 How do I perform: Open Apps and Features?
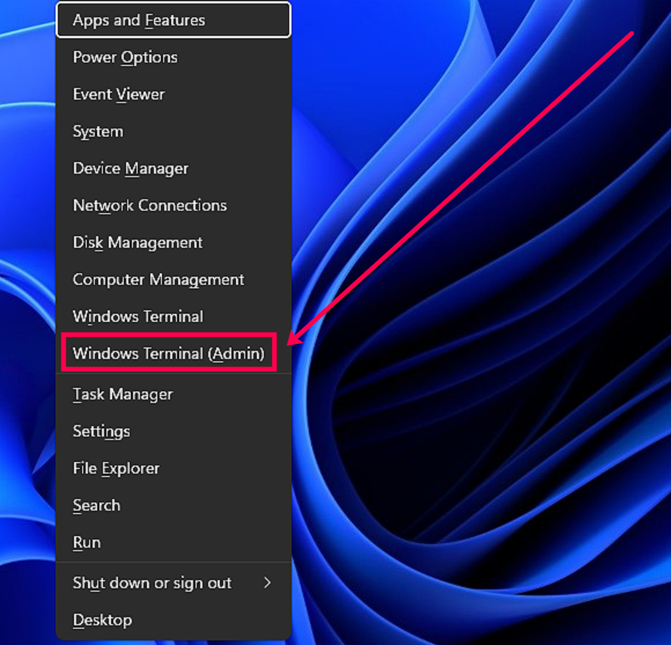139,20
